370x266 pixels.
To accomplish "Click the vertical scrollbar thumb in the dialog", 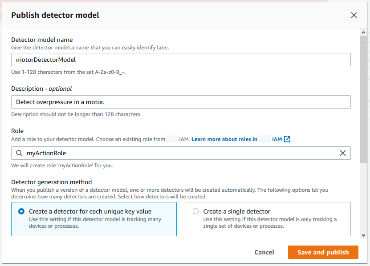I will click(364, 98).
